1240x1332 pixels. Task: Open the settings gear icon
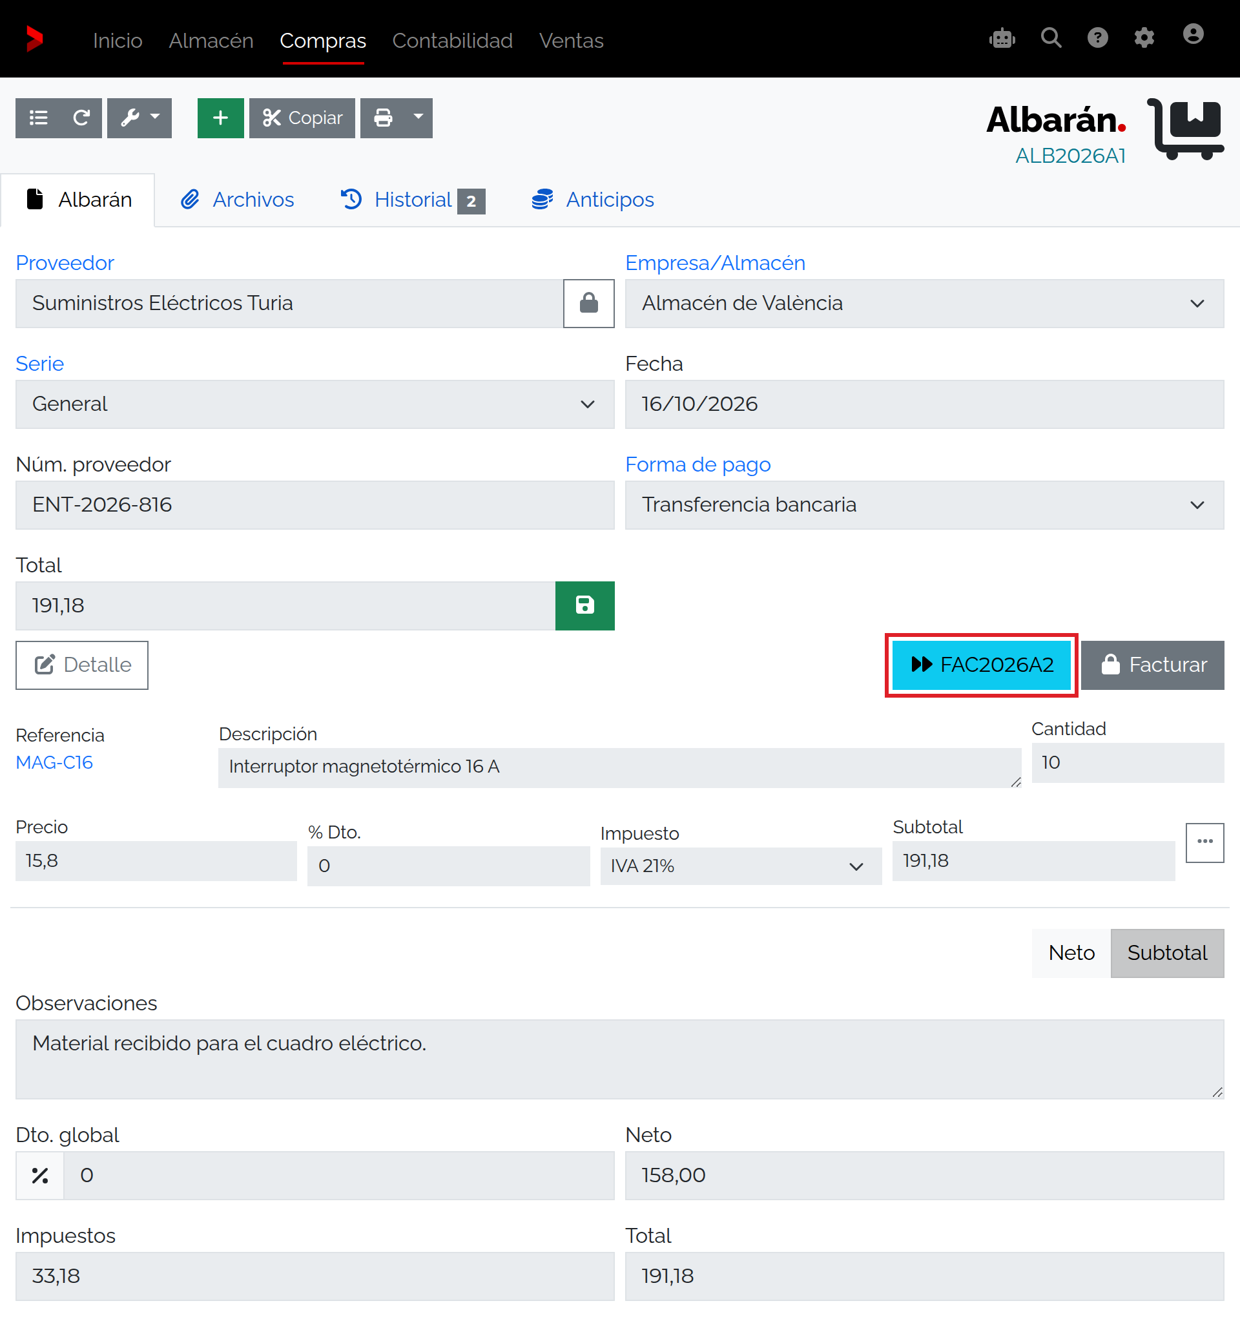coord(1144,38)
